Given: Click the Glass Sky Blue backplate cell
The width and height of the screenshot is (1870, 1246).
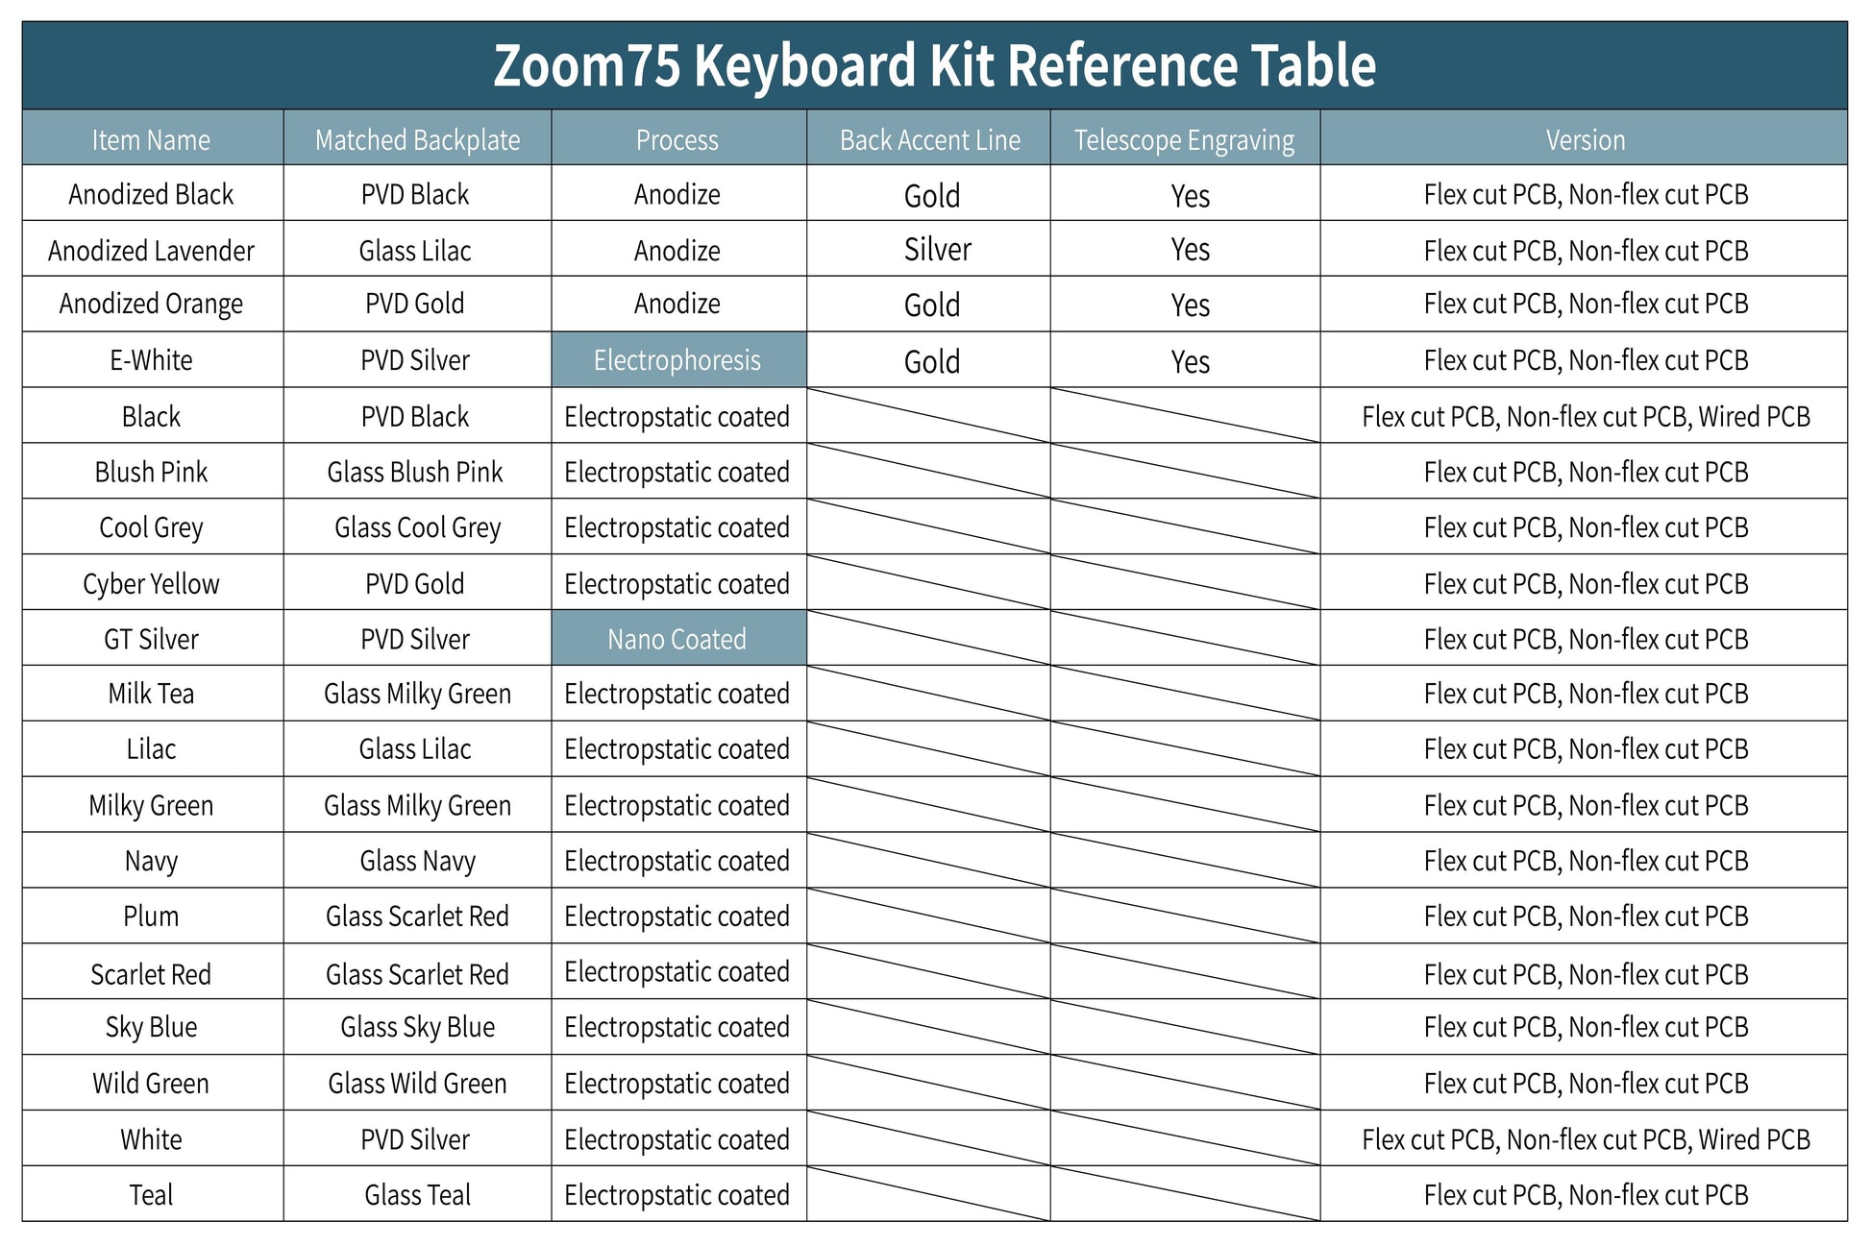Looking at the screenshot, I should tap(417, 1027).
